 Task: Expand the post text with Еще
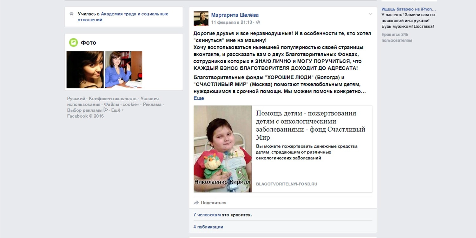(x=199, y=98)
